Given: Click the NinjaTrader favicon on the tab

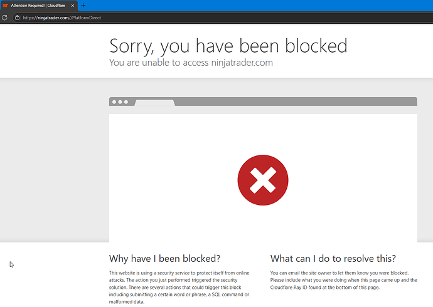Looking at the screenshot, I should click(x=5, y=6).
